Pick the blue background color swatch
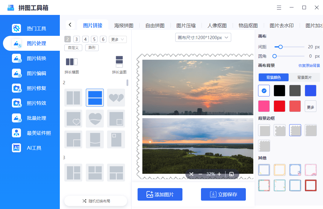Viewport: 323px width, 209px height. click(x=310, y=90)
